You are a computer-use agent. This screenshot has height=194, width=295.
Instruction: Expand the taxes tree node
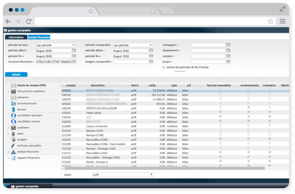(x=8, y=134)
